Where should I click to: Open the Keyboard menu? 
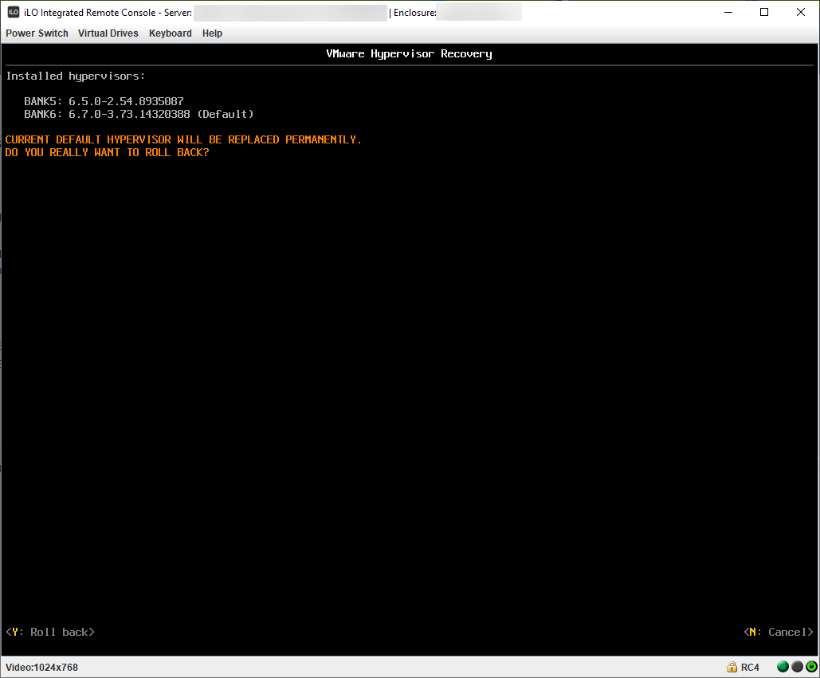coord(170,33)
